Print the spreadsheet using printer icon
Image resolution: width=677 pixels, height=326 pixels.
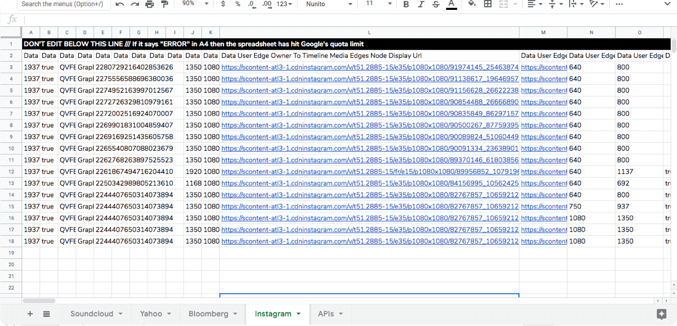[x=150, y=4]
